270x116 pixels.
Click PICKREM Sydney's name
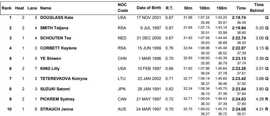57,99
